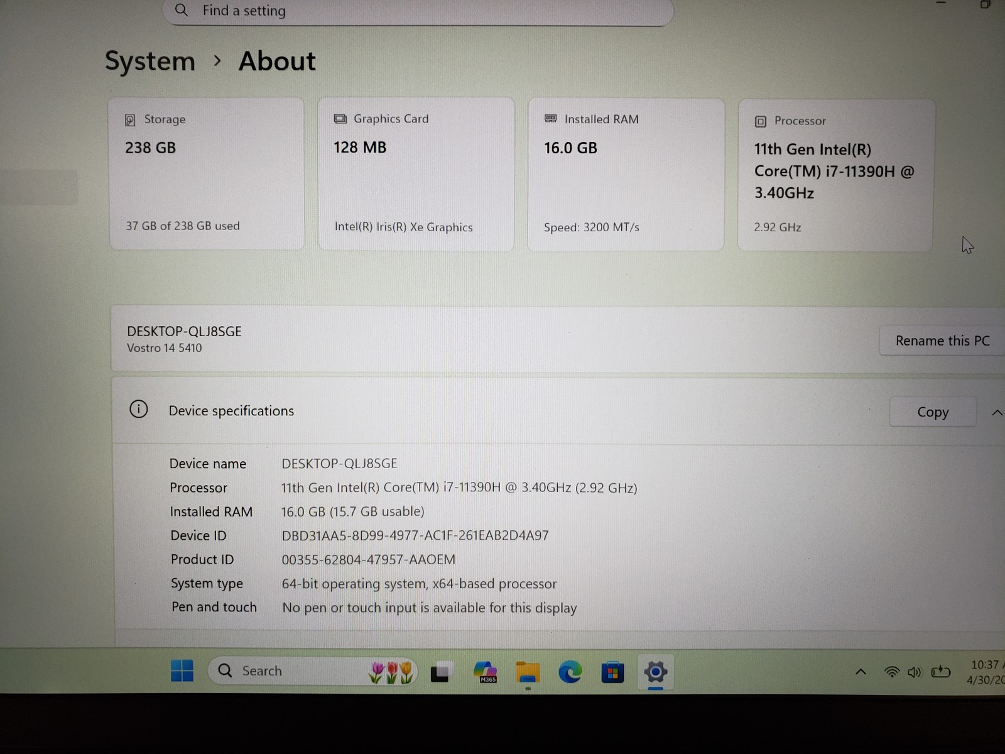This screenshot has width=1005, height=754.
Task: Click the Settings gear taskbar icon
Action: click(x=655, y=672)
